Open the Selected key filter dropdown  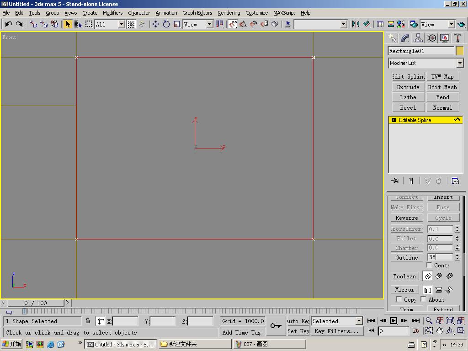(x=359, y=321)
